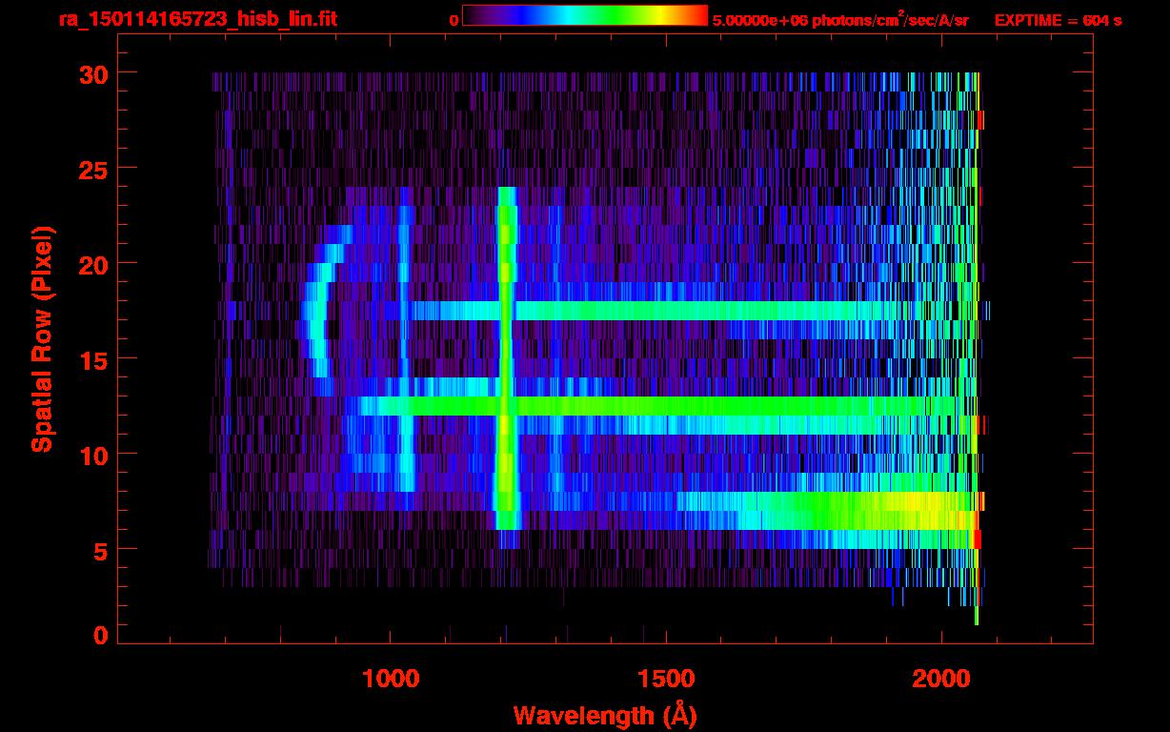Click the rainbow color scale bar

point(585,15)
